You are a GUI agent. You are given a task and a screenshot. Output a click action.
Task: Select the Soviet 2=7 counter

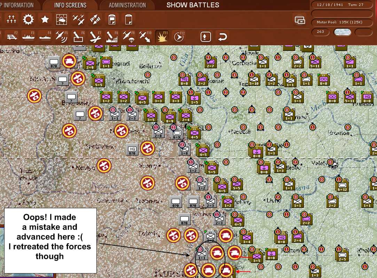pyautogui.click(x=210, y=62)
